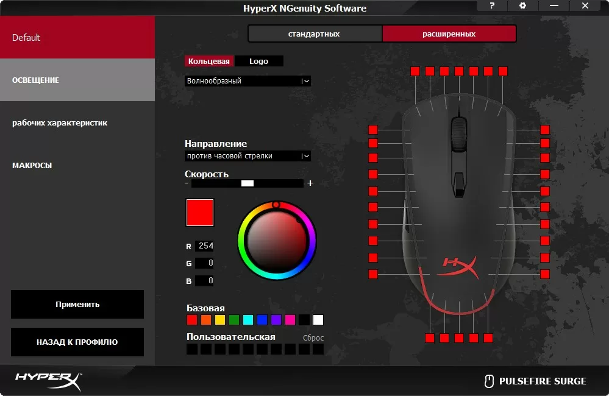Choose the orange basic color swatch

tap(206, 319)
